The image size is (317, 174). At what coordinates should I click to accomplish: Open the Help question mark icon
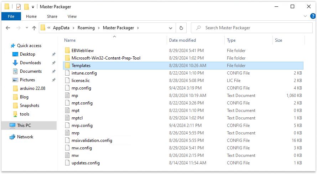pyautogui.click(x=313, y=16)
